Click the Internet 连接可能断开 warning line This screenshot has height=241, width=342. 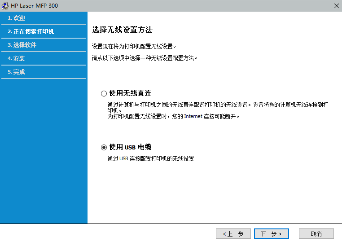(x=173, y=117)
